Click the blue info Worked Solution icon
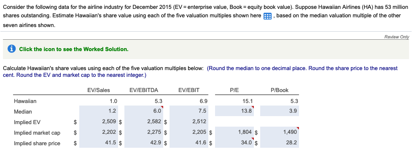 11,49
